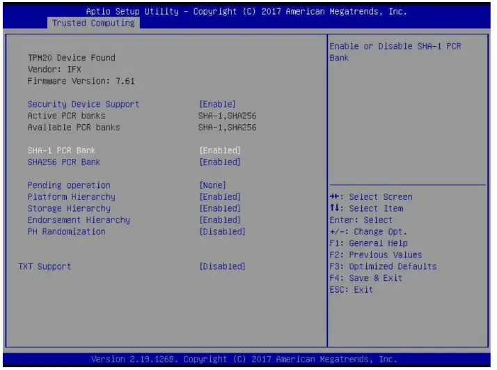497x370 pixels.
Task: Select the Pending operation setting
Action: click(x=69, y=185)
